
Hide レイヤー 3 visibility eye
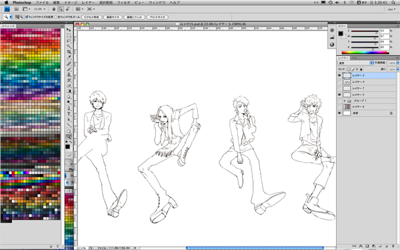pyautogui.click(x=339, y=75)
